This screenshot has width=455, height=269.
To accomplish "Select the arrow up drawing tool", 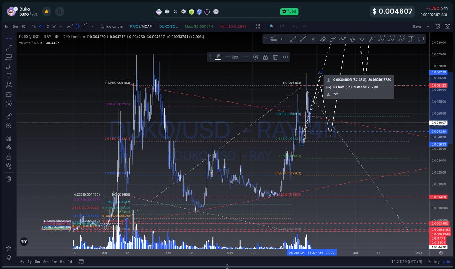I will (352, 39).
